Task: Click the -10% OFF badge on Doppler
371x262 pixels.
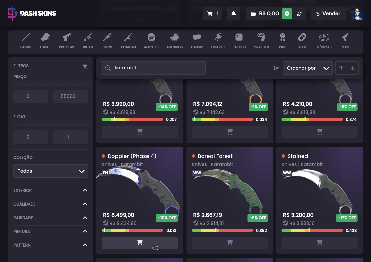Action: [x=167, y=218]
